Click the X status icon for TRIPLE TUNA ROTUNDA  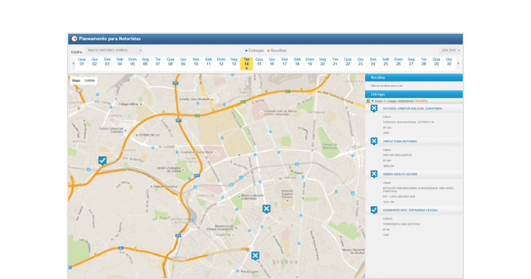(374, 141)
